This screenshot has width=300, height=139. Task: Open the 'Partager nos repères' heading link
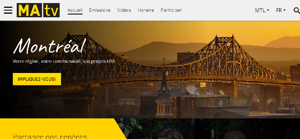click(x=50, y=136)
